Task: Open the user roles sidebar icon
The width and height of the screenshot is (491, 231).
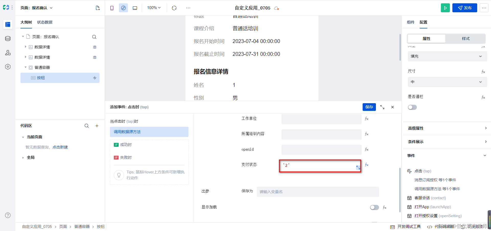Action: pyautogui.click(x=8, y=53)
